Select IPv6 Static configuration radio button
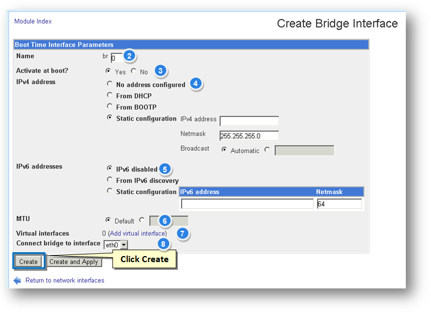 click(x=110, y=191)
